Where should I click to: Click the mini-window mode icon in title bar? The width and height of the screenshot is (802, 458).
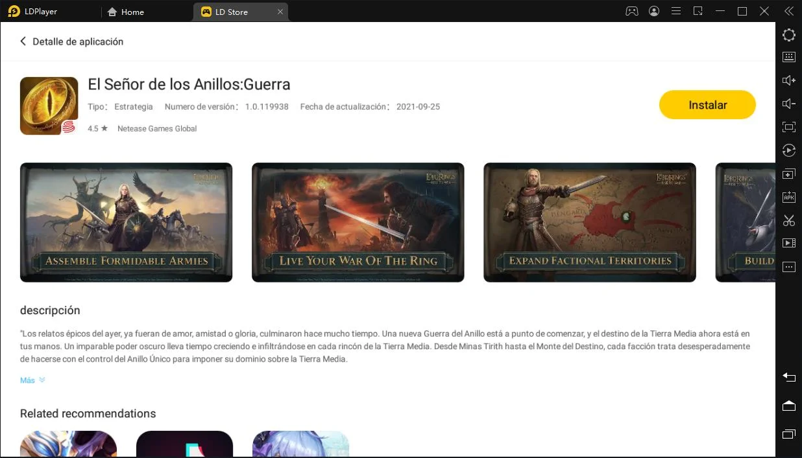[698, 11]
